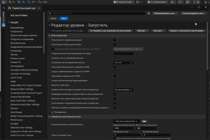
Task: Click the section Экспорт... button
Action: (158, 31)
